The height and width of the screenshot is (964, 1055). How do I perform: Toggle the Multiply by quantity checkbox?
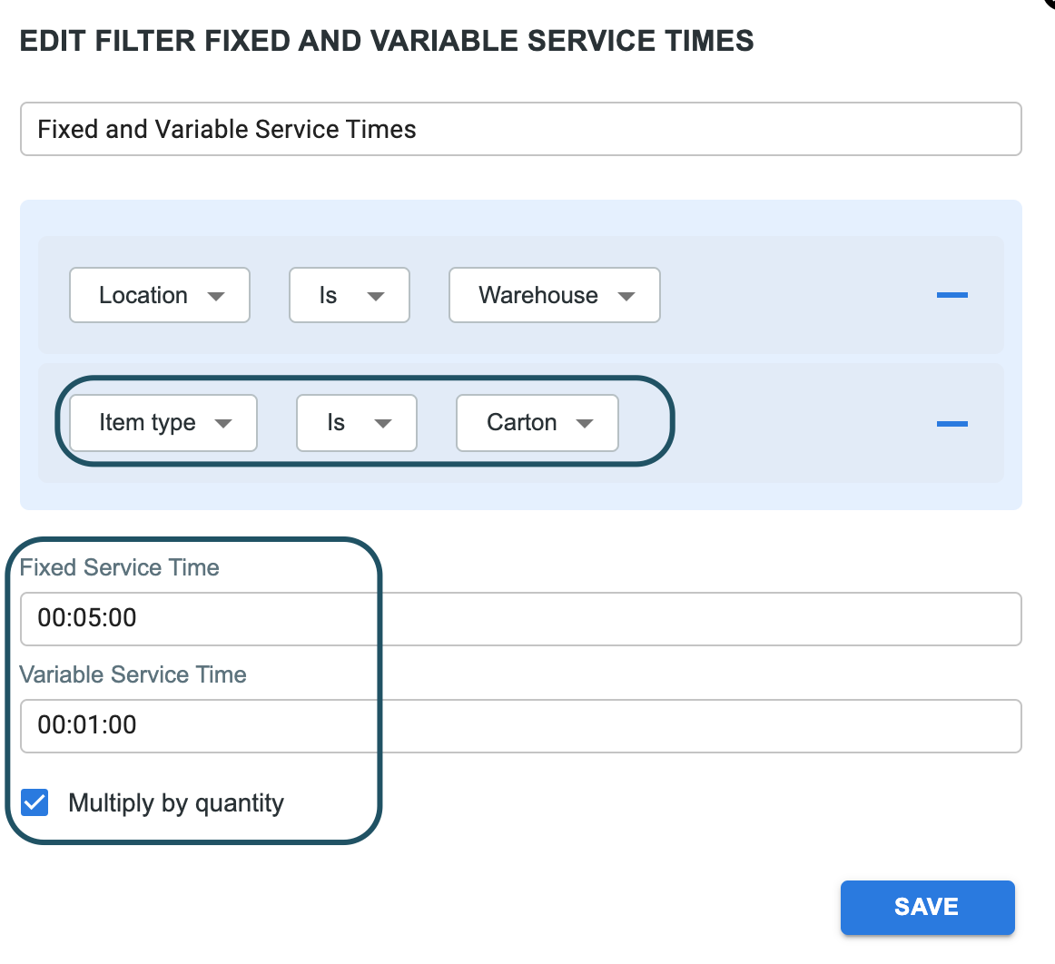tap(35, 802)
